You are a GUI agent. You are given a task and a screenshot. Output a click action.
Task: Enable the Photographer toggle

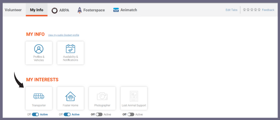99,114
